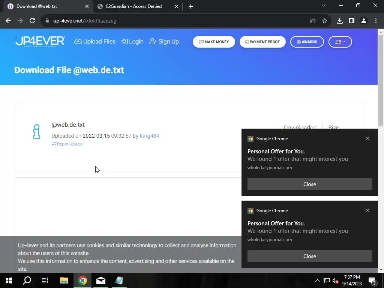Open notepad-like app on taskbar
The height and width of the screenshot is (288, 384).
119,280
